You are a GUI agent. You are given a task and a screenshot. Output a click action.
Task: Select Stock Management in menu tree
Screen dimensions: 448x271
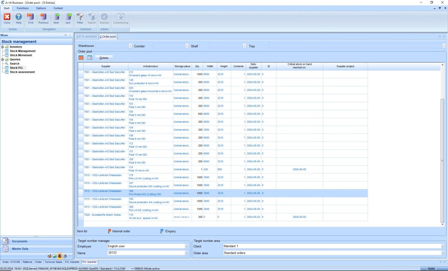pyautogui.click(x=23, y=51)
